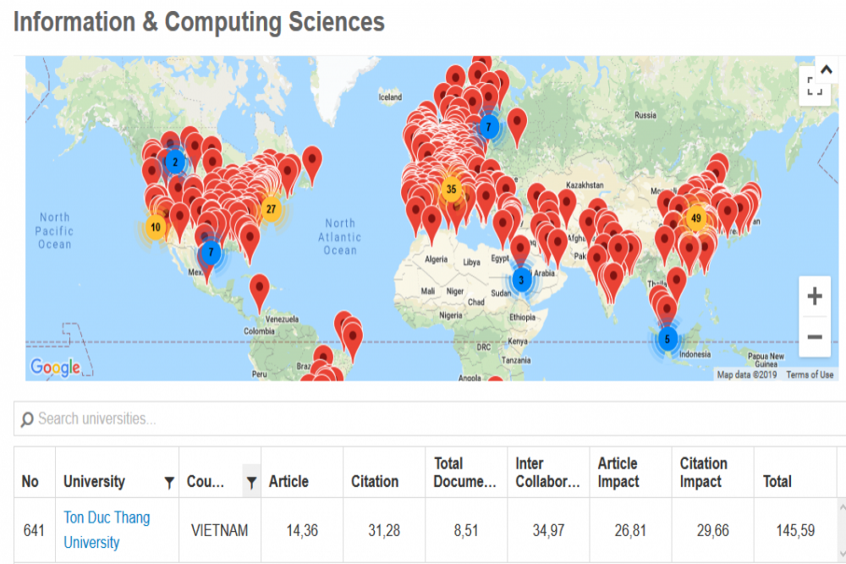Select the VIETNAM country cell
Screen dimensions: 846x564
point(220,530)
